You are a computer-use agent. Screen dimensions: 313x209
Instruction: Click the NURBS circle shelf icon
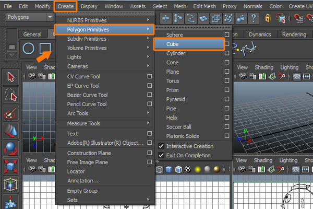coord(29,49)
